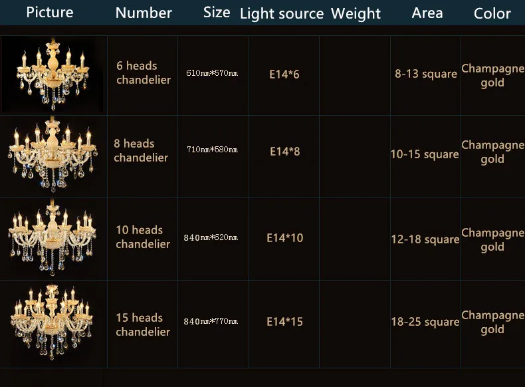Click the Color column header
This screenshot has height=387, width=525.
492,14
